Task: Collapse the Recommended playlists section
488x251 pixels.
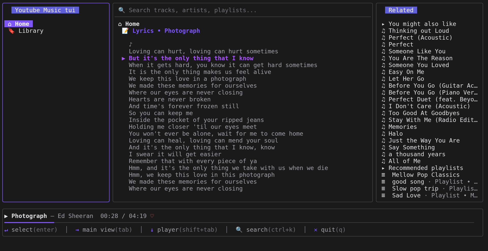Action: (383, 168)
